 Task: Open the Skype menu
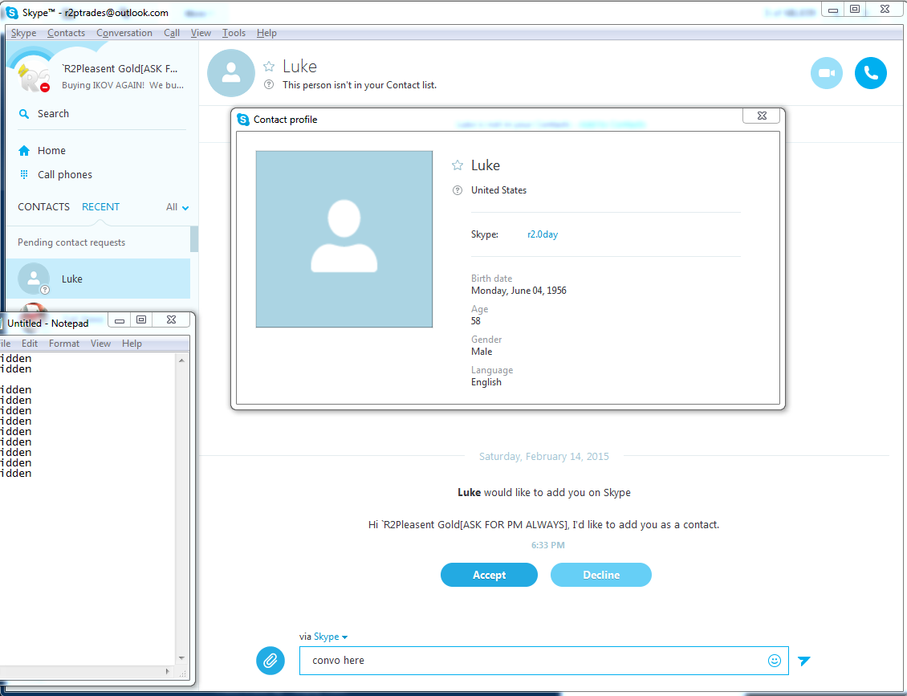[x=24, y=33]
